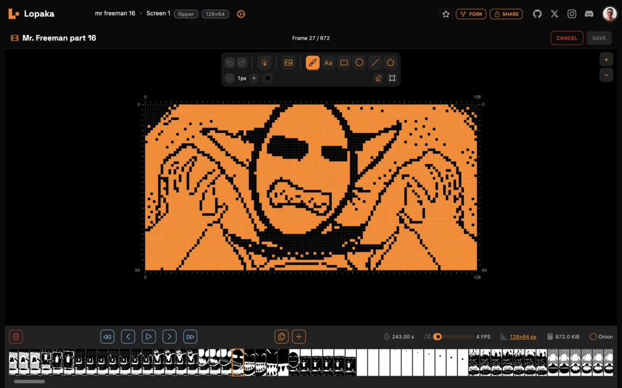Screen dimensions: 622x388
Task: Jump to the last frame
Action: pos(190,337)
